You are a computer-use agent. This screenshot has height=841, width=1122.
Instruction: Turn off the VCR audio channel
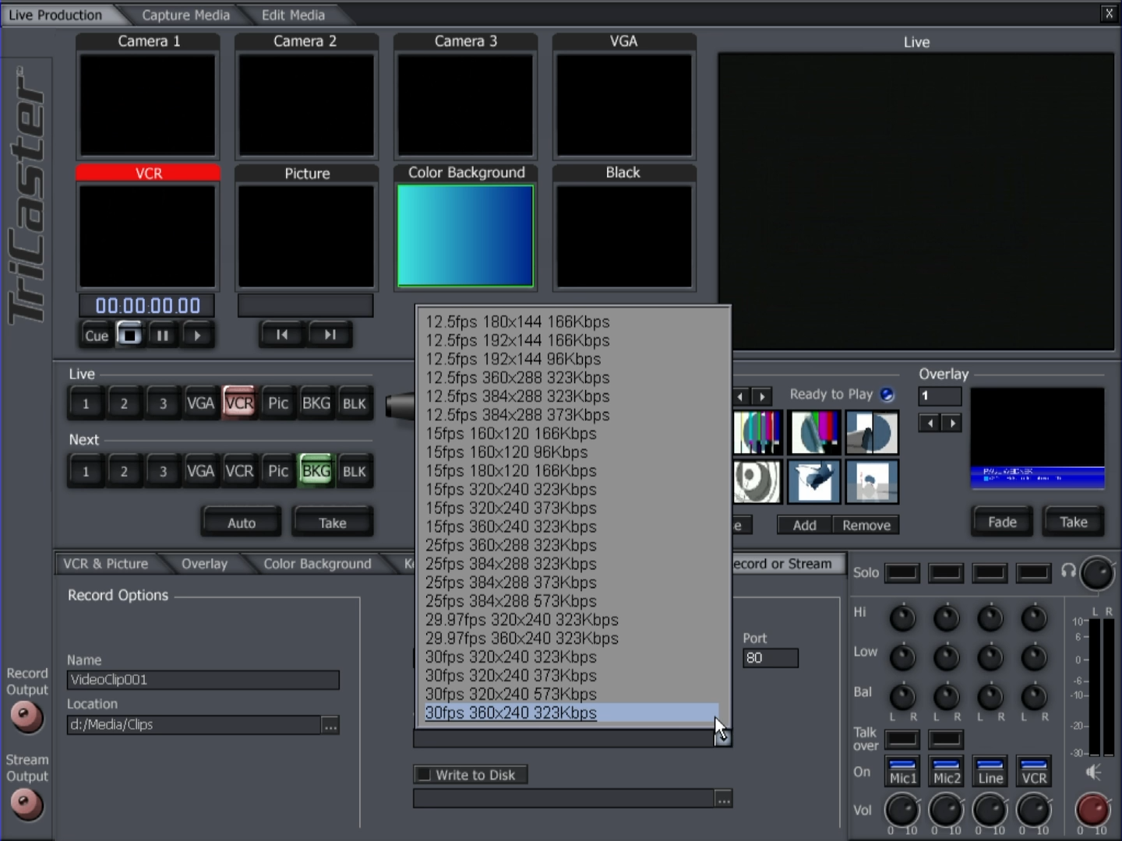1034,772
